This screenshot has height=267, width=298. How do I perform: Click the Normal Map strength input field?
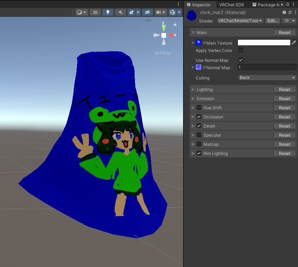267,67
